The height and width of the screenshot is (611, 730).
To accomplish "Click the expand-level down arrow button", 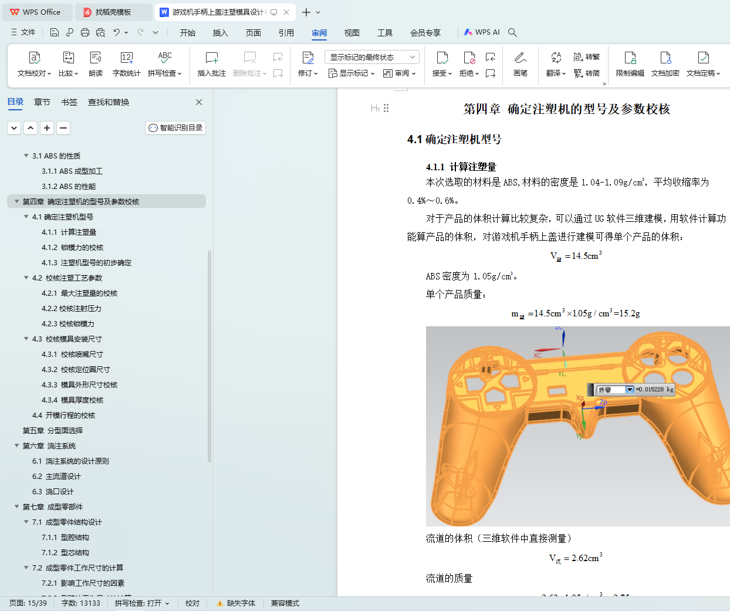I will [14, 128].
